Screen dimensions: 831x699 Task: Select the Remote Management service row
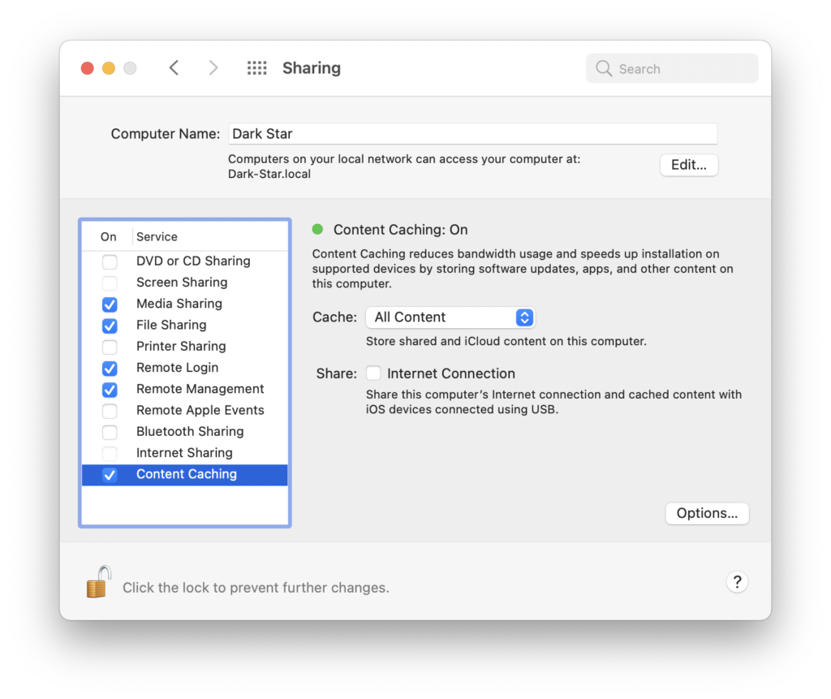184,389
